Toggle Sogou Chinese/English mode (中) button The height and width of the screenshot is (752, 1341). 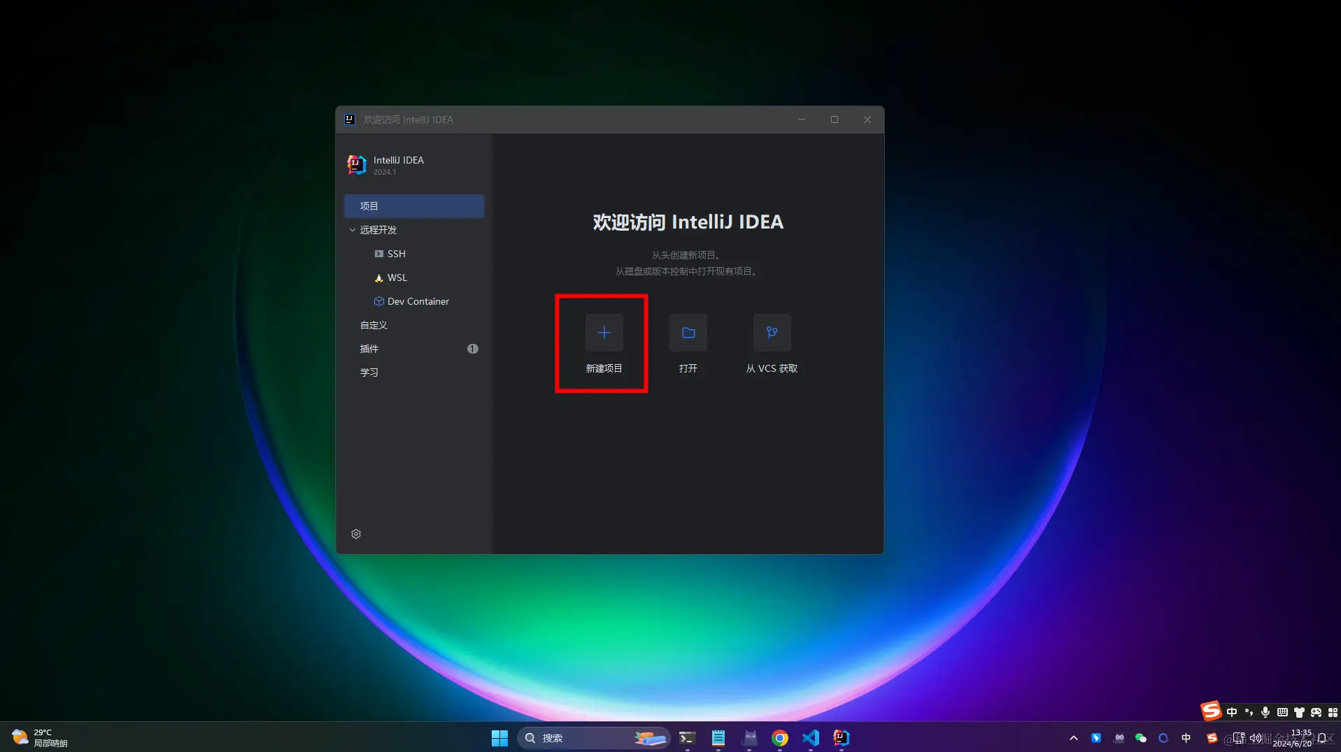pyautogui.click(x=1232, y=712)
